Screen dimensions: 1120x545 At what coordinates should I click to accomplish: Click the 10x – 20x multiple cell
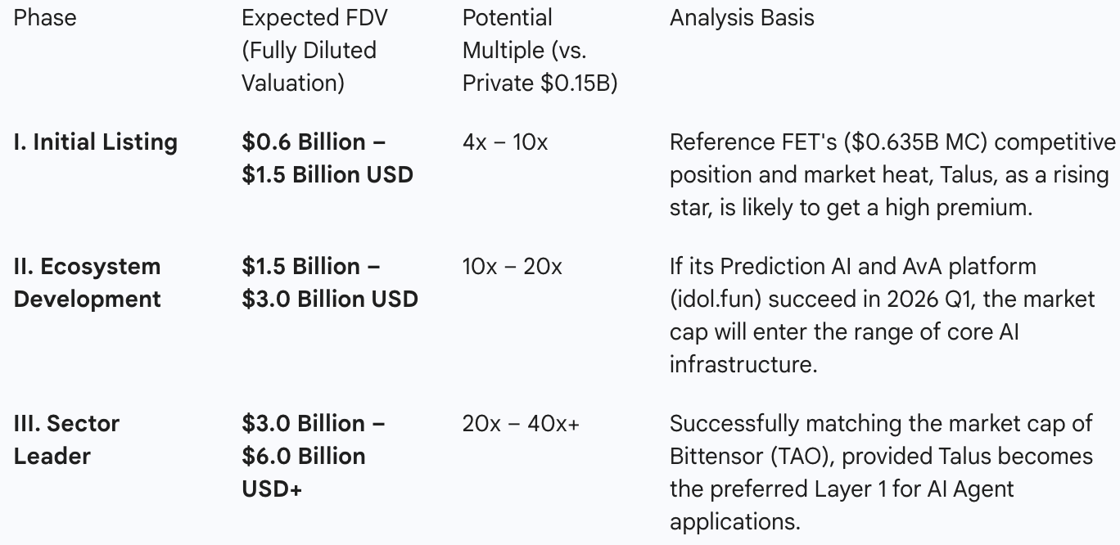[513, 267]
